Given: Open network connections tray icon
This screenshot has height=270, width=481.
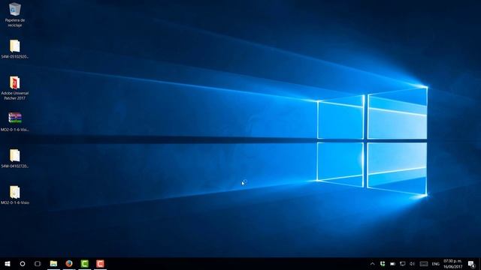Looking at the screenshot, I should 403,263.
